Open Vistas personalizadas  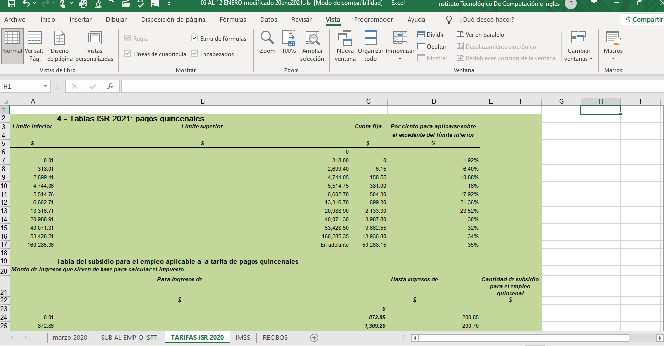click(x=94, y=46)
